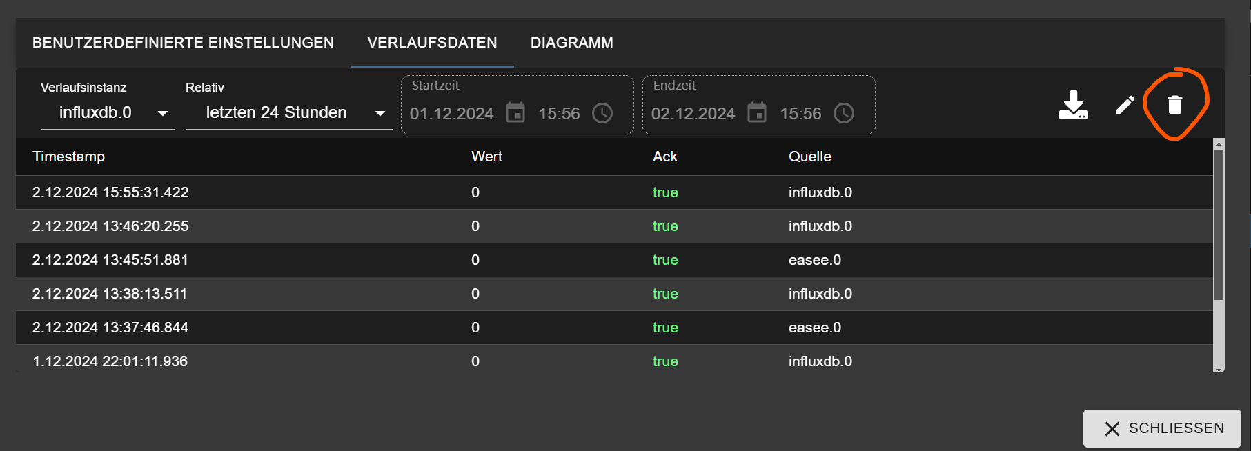The height and width of the screenshot is (451, 1251).
Task: Click the Endzeit date field 02.12.2024
Action: click(693, 114)
